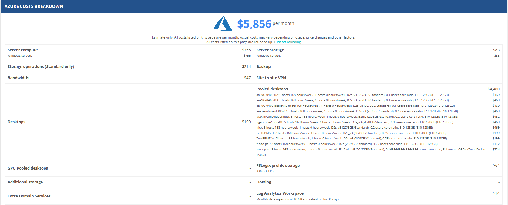Click the Log Analytics Workspace label
Viewport: 508px width, 205px height.
pyautogui.click(x=280, y=193)
